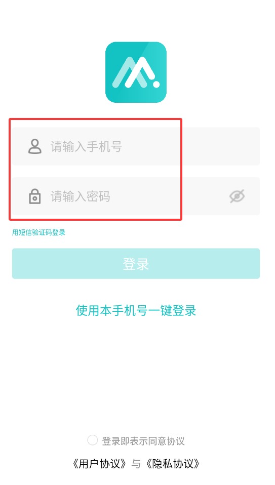The image size is (275, 485).
Task: Click the 登录即表示同意协议 label text
Action: tap(143, 441)
